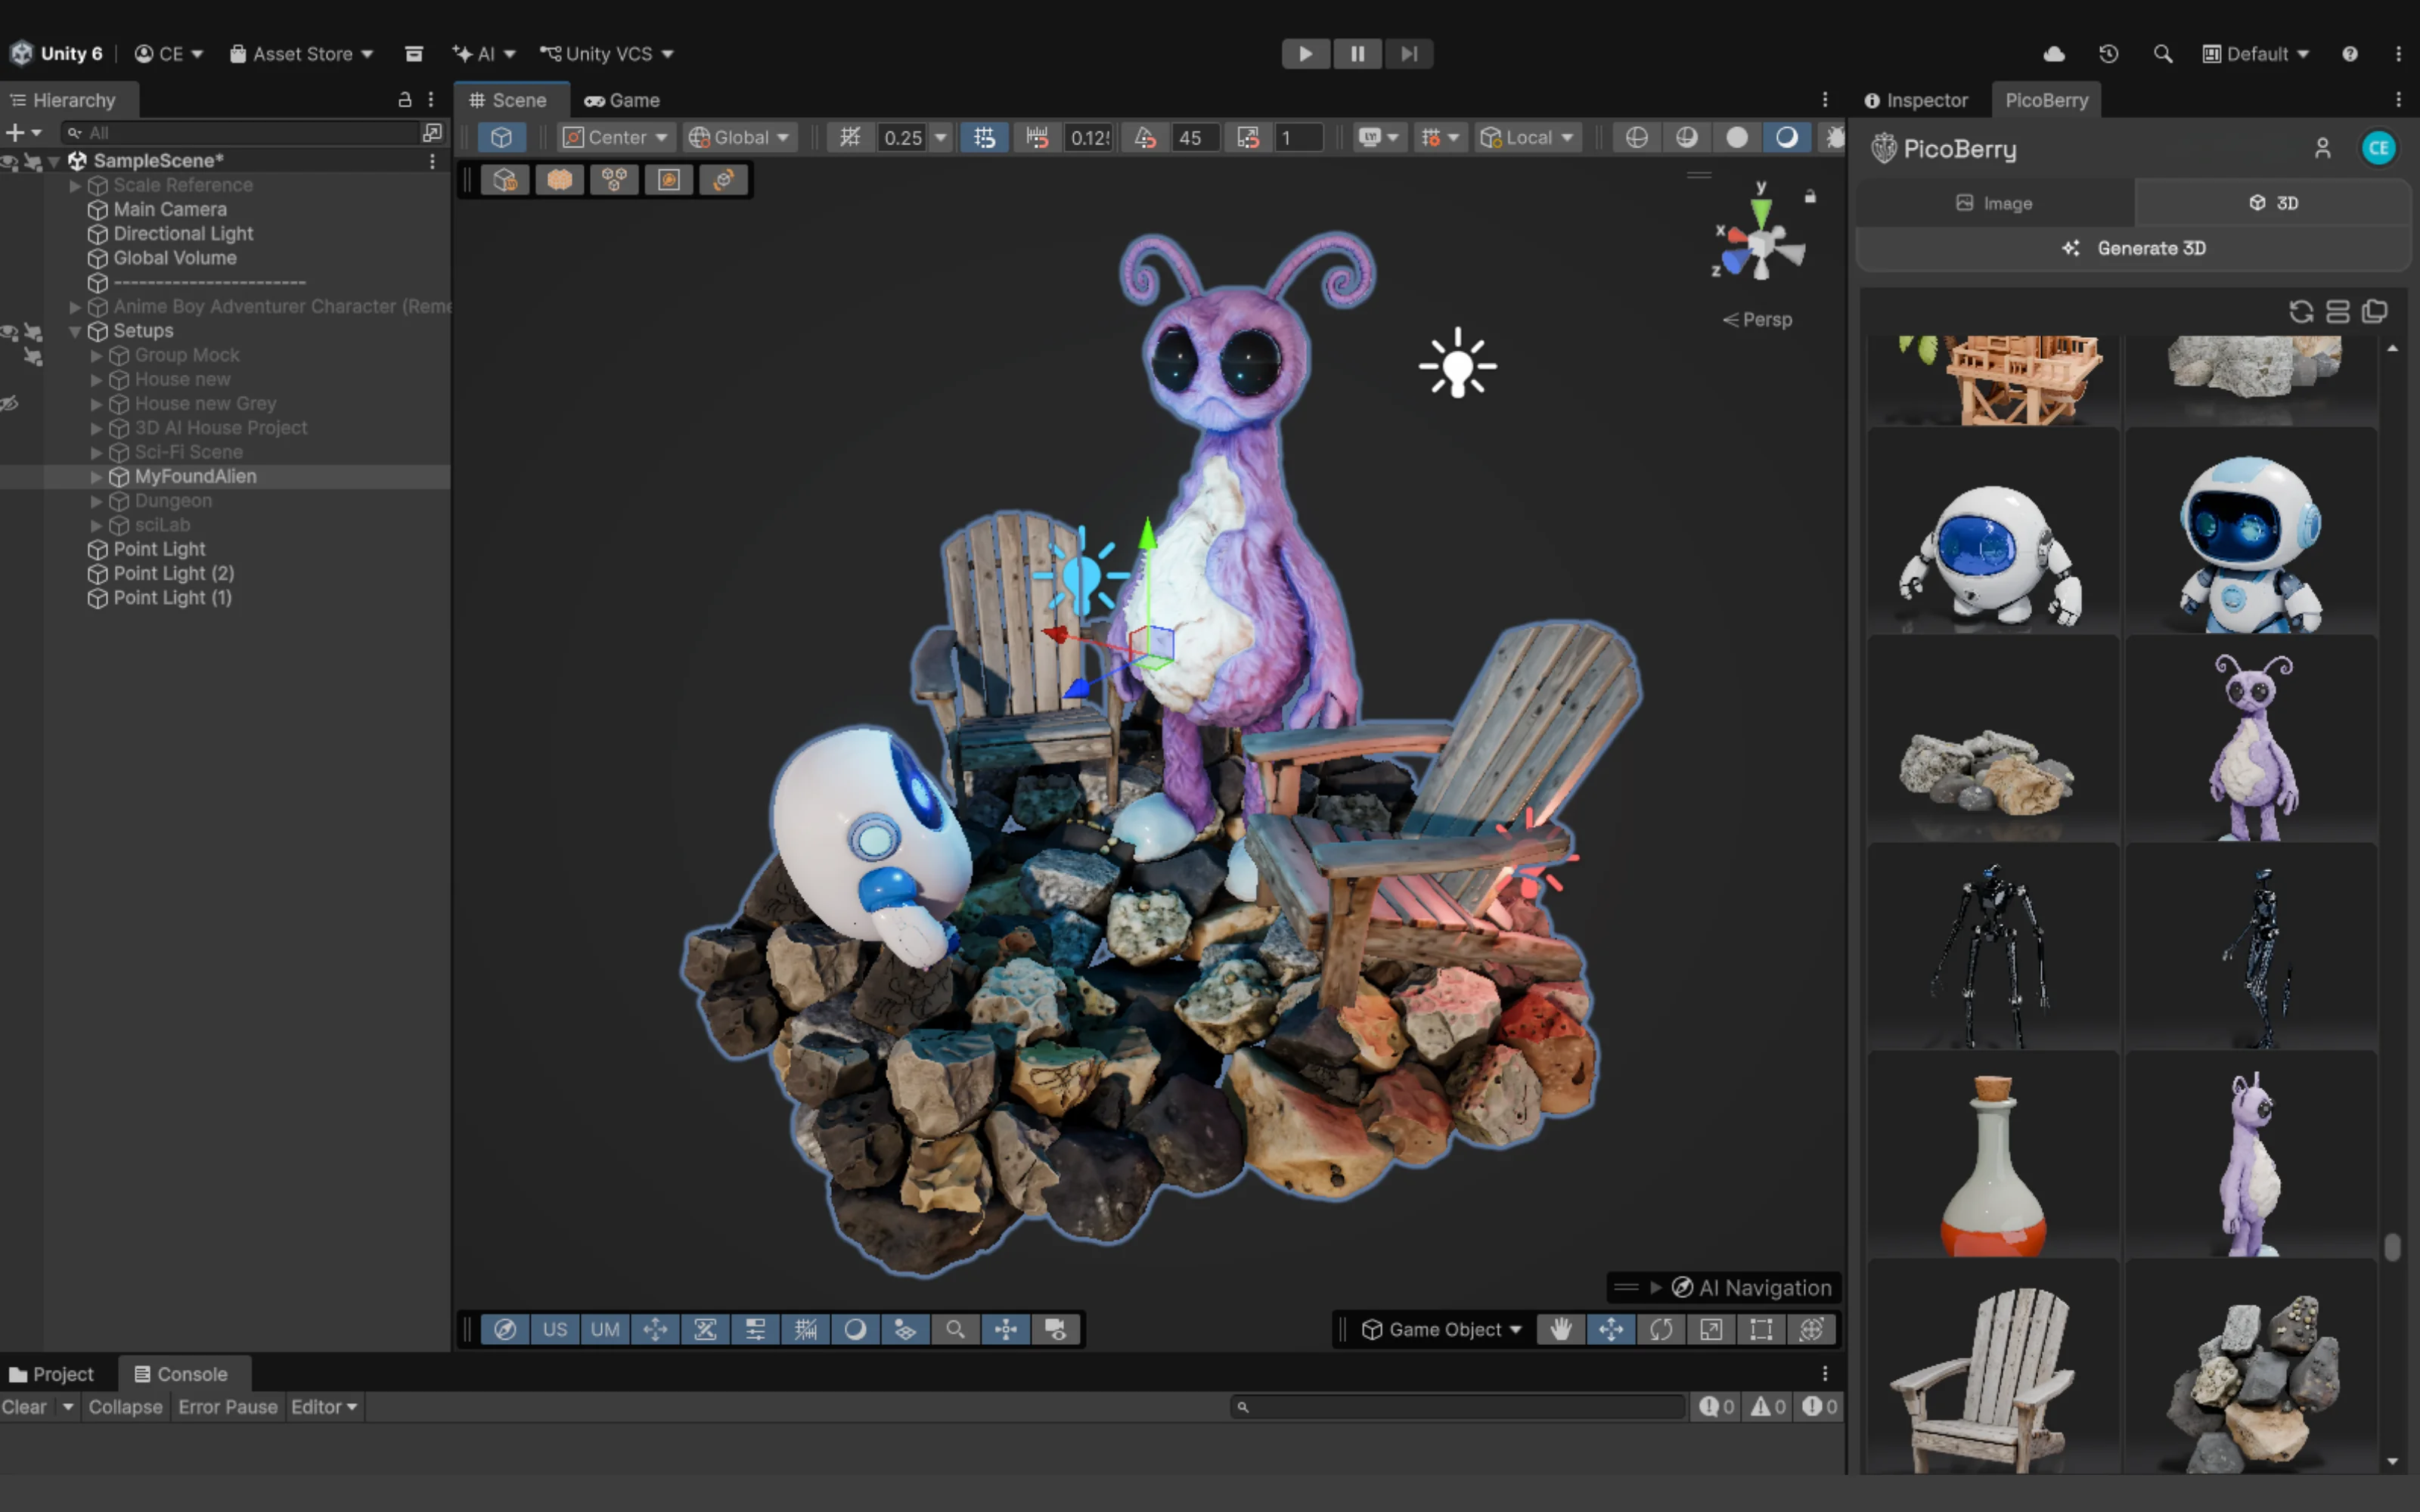This screenshot has width=2420, height=1512.
Task: Select the purple alien thumbnail with antennae
Action: (x=2250, y=738)
